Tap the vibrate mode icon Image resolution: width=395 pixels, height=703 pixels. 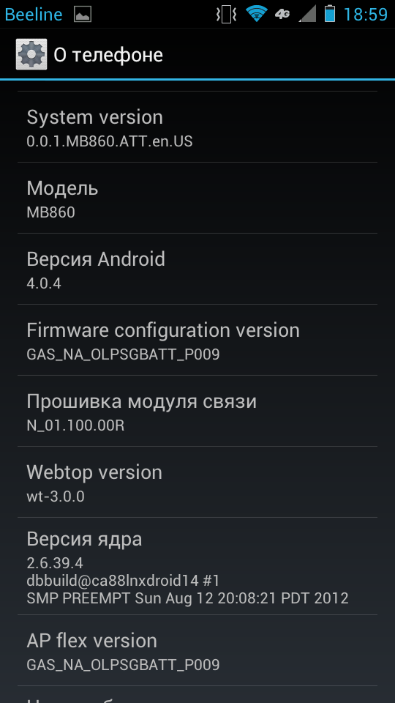(x=227, y=15)
